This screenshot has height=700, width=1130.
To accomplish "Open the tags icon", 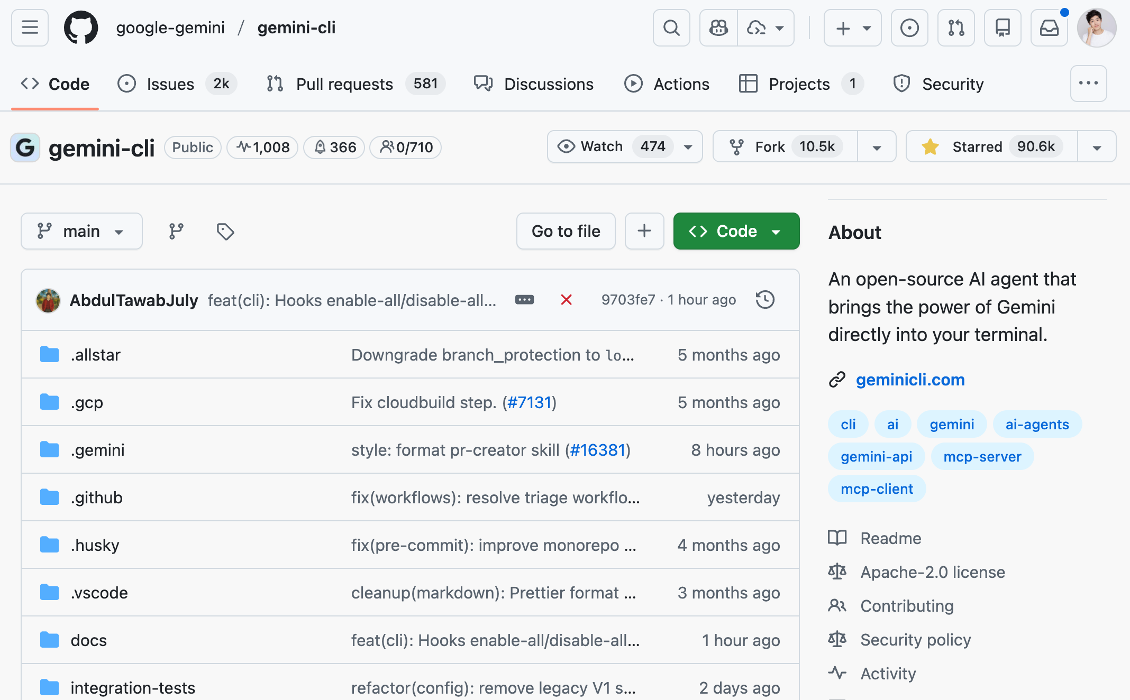I will coord(225,231).
